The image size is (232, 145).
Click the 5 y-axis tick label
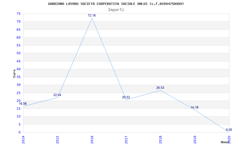coord(19,124)
